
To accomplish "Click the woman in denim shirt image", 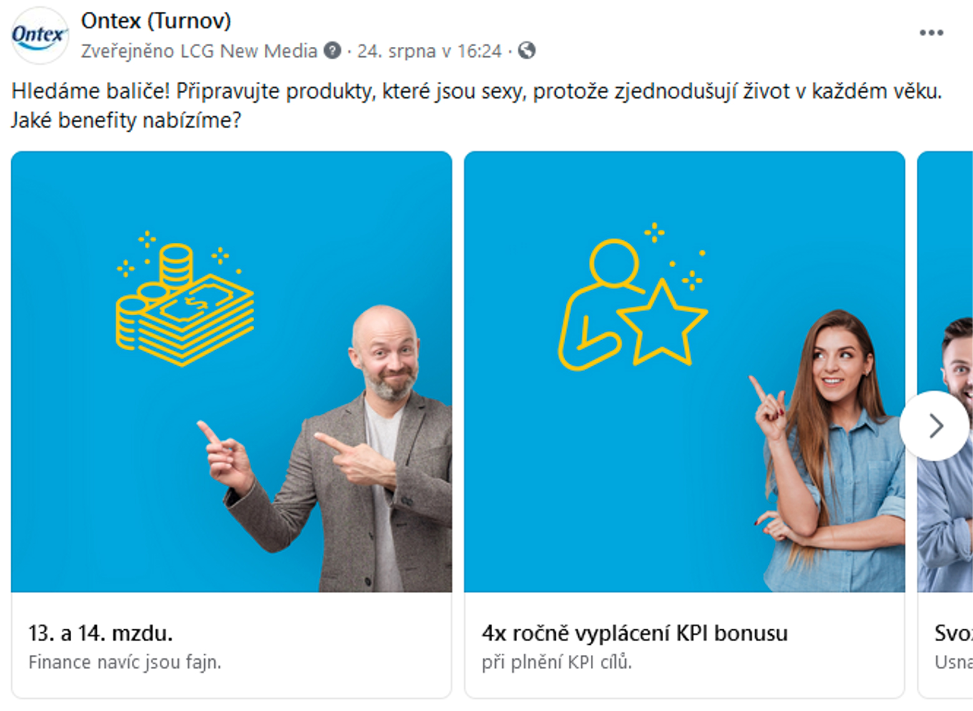I will [x=684, y=371].
